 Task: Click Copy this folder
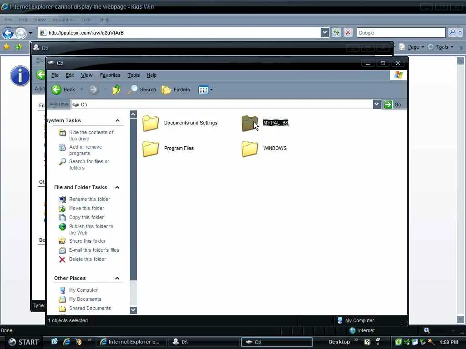click(x=86, y=217)
